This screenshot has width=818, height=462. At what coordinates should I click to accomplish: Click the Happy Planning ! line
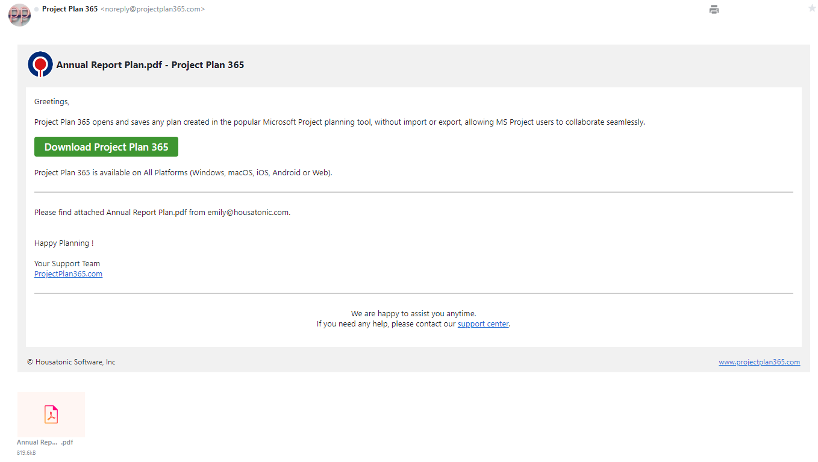coord(64,243)
